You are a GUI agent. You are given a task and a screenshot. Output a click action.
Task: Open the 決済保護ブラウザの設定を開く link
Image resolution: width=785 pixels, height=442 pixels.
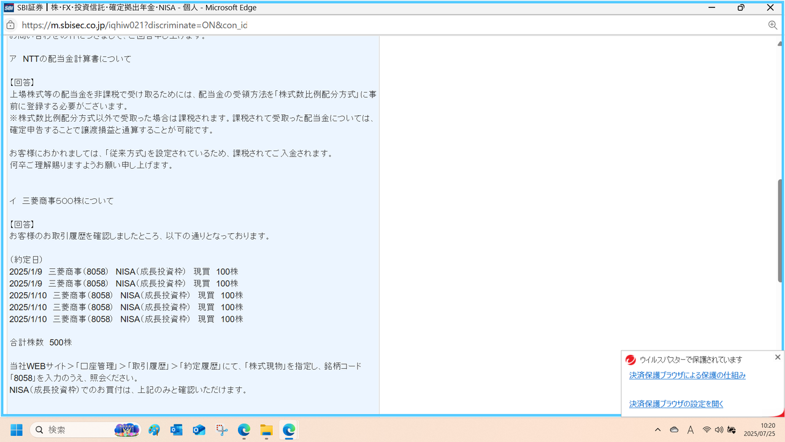click(x=676, y=404)
